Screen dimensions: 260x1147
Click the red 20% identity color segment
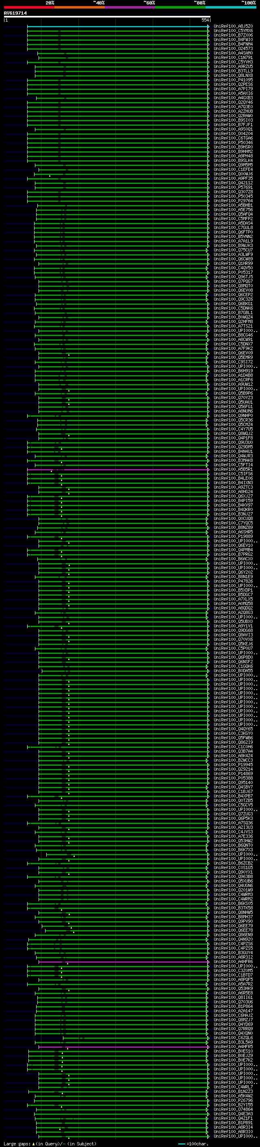click(x=29, y=8)
